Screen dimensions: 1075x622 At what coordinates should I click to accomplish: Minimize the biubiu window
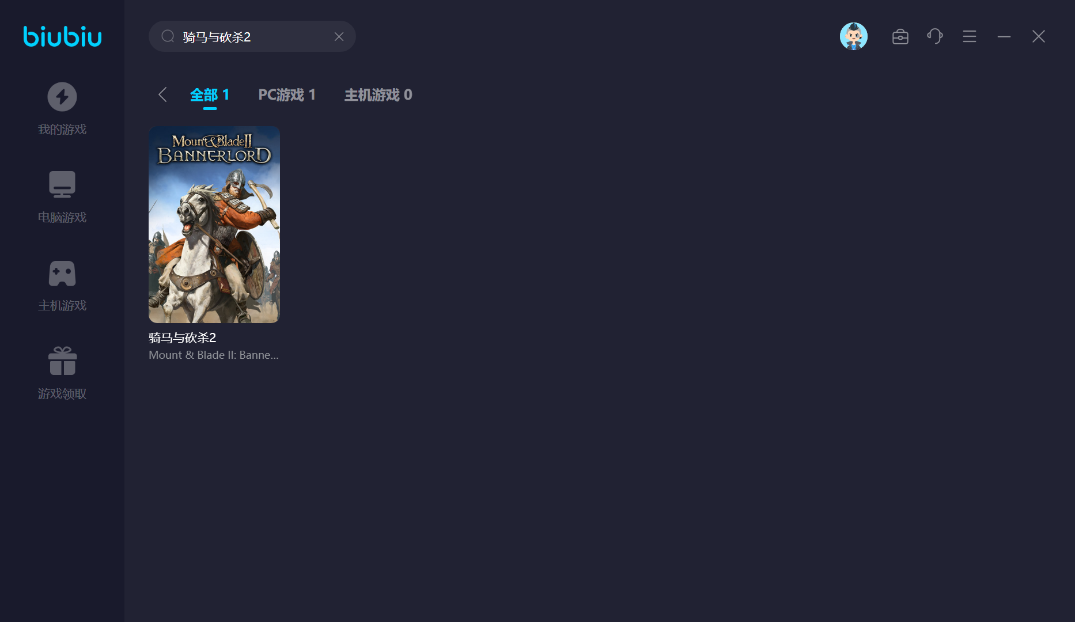coord(1004,37)
